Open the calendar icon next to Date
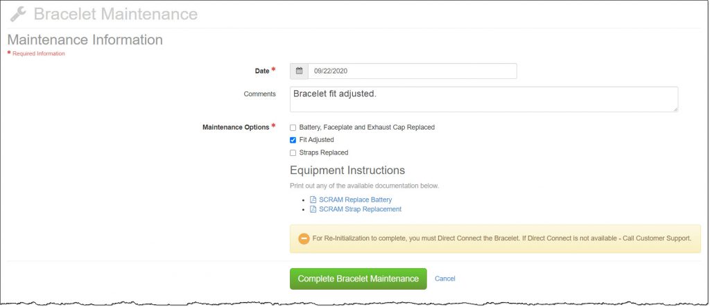The image size is (710, 307). (x=299, y=71)
